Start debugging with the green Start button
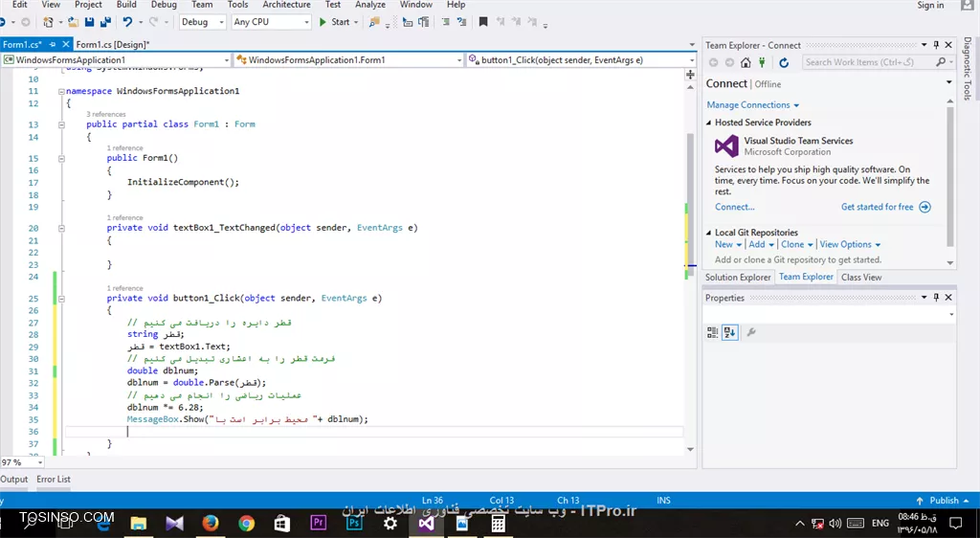Screen dimensions: 980x538 click(x=335, y=22)
